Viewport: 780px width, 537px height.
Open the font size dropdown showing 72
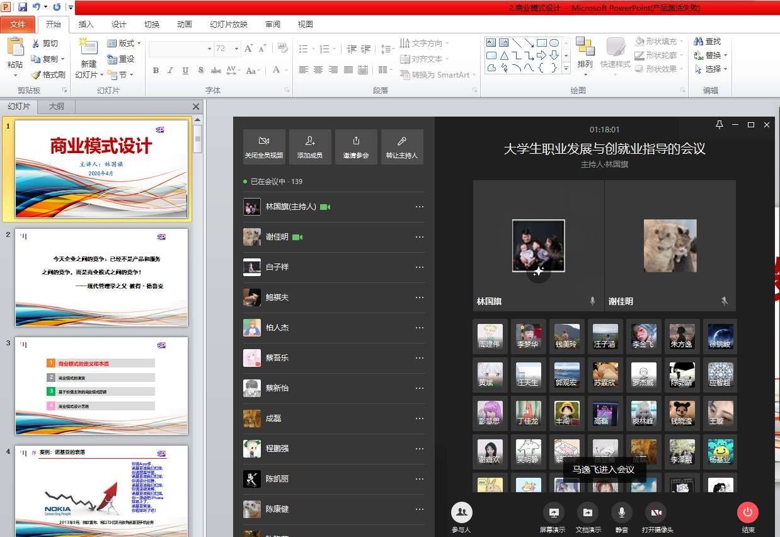click(x=227, y=49)
